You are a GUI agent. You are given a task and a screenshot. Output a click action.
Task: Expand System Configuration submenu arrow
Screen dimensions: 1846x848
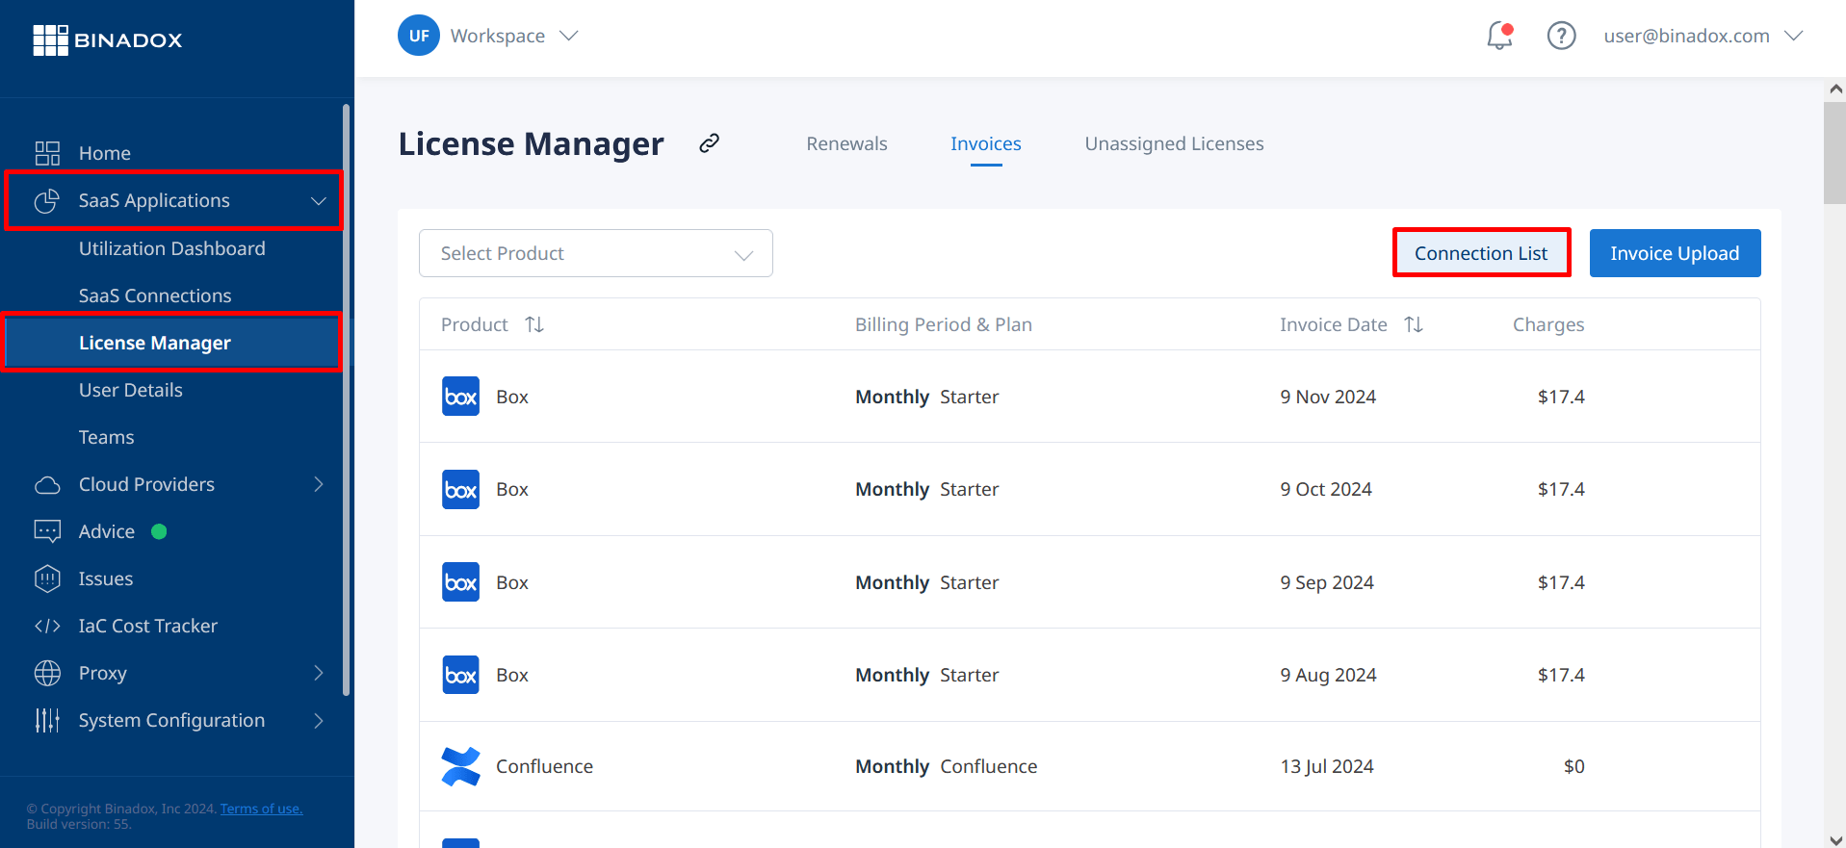pyautogui.click(x=319, y=720)
